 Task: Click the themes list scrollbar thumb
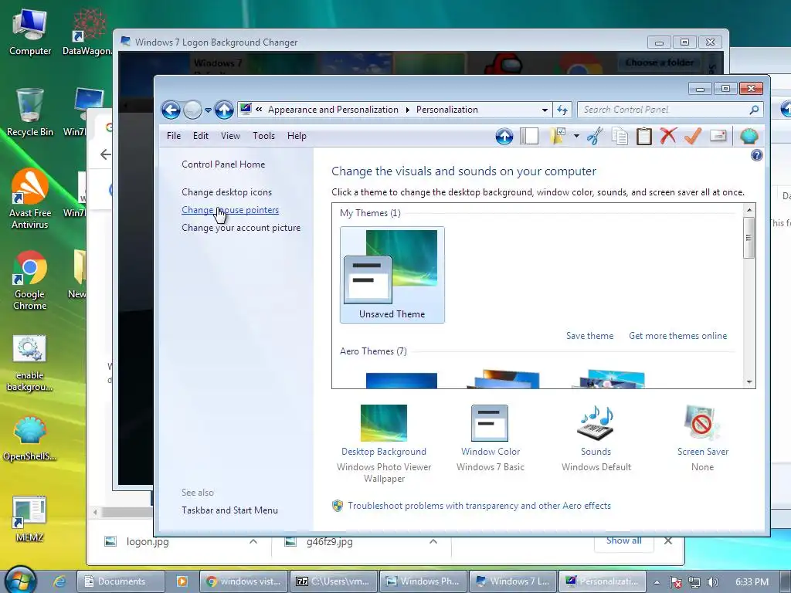(x=749, y=238)
